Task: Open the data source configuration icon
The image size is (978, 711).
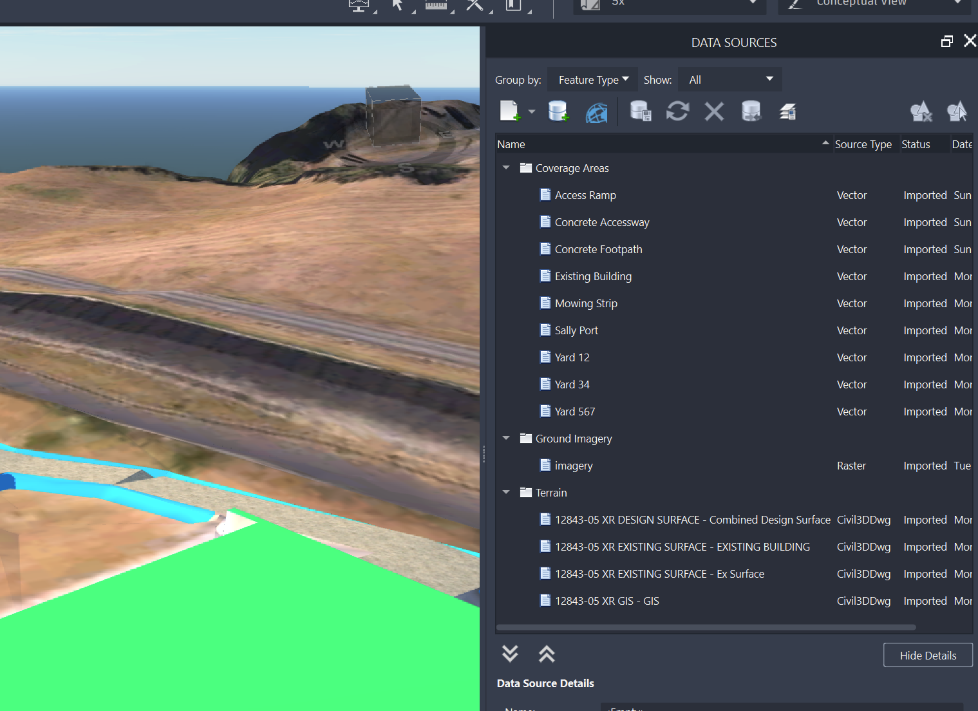Action: pos(641,111)
